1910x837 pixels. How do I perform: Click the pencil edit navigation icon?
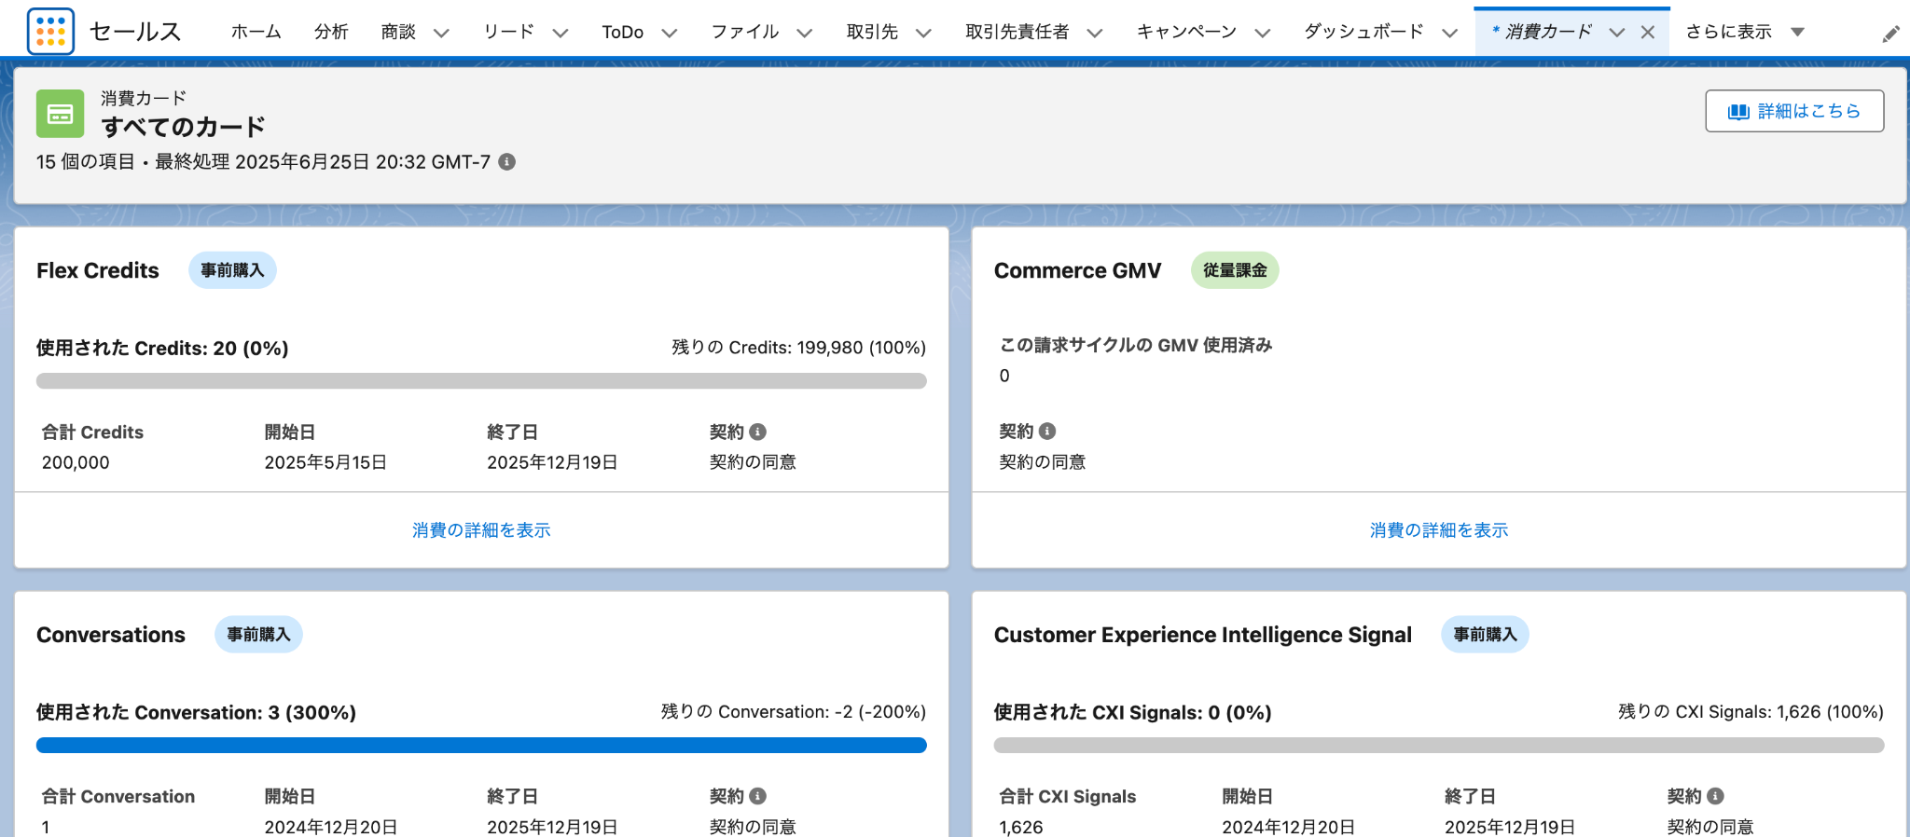1890,34
